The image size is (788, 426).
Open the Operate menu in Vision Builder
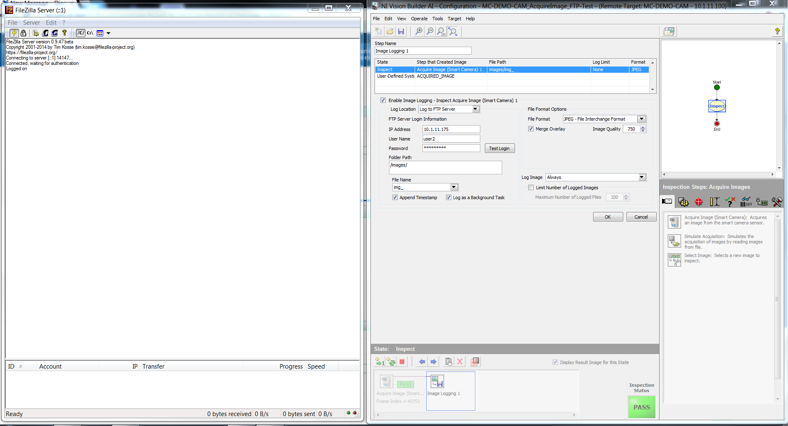pos(419,19)
